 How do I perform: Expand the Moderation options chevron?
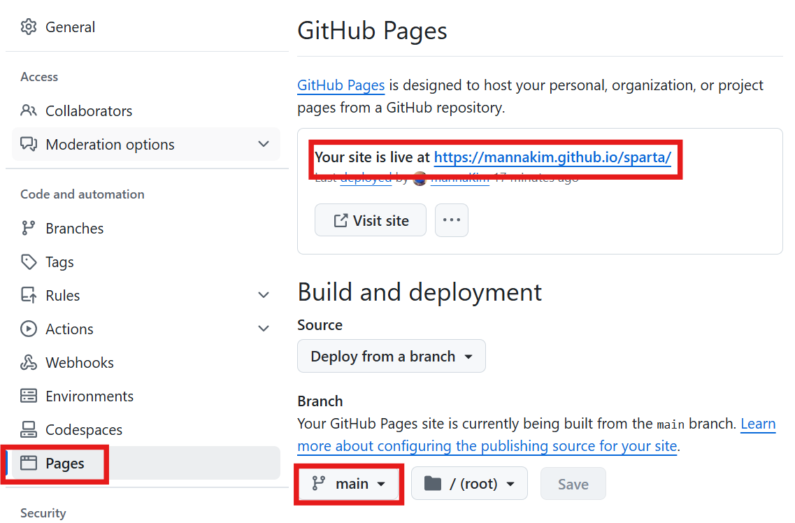click(x=264, y=144)
